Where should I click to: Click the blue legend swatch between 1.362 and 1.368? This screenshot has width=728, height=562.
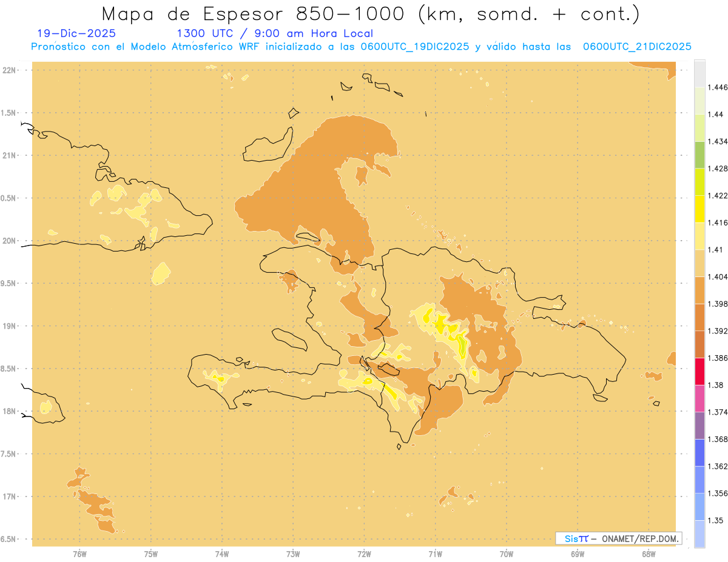coord(699,452)
